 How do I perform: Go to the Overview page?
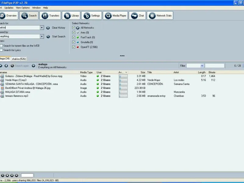(x=9, y=16)
